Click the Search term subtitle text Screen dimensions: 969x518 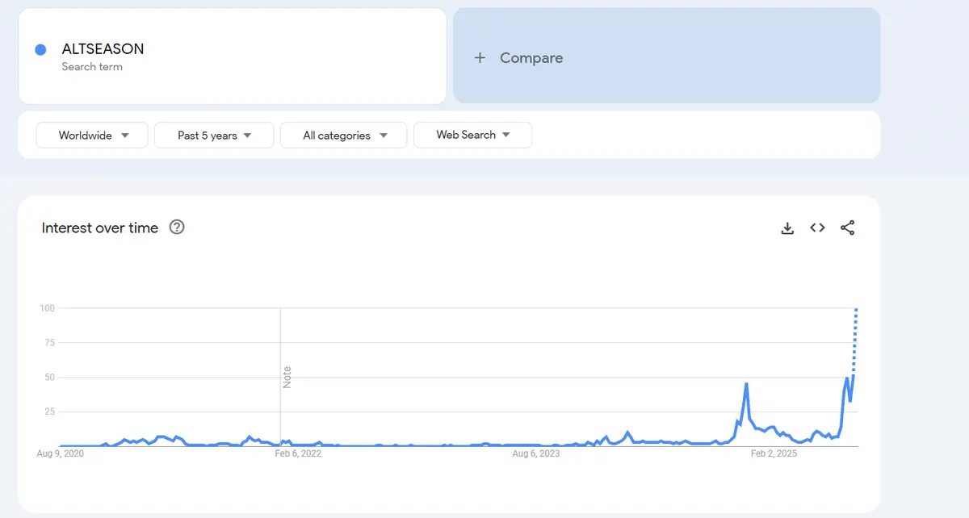point(92,67)
